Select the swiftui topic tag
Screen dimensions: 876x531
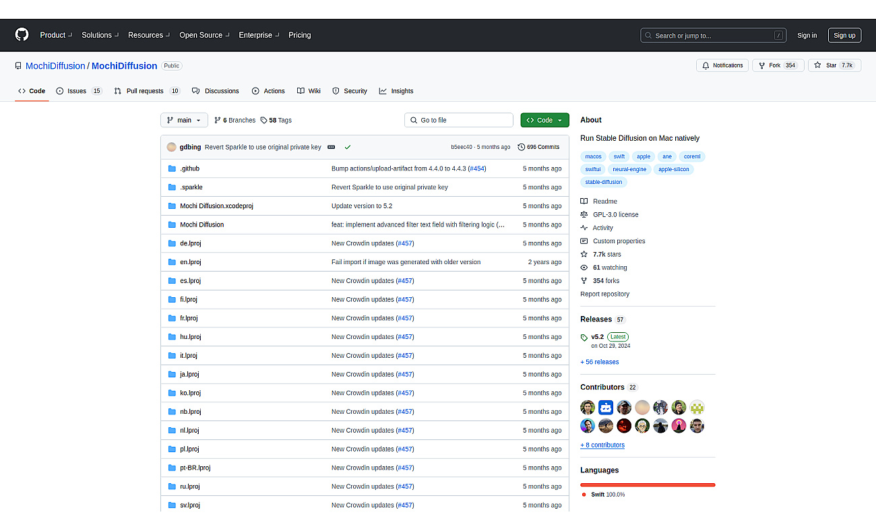[x=593, y=169]
